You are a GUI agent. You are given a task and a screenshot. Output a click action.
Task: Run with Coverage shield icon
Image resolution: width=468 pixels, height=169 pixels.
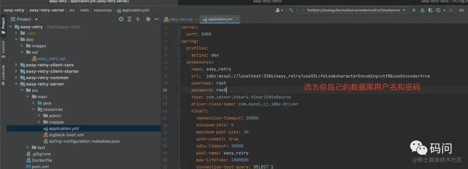[430, 10]
